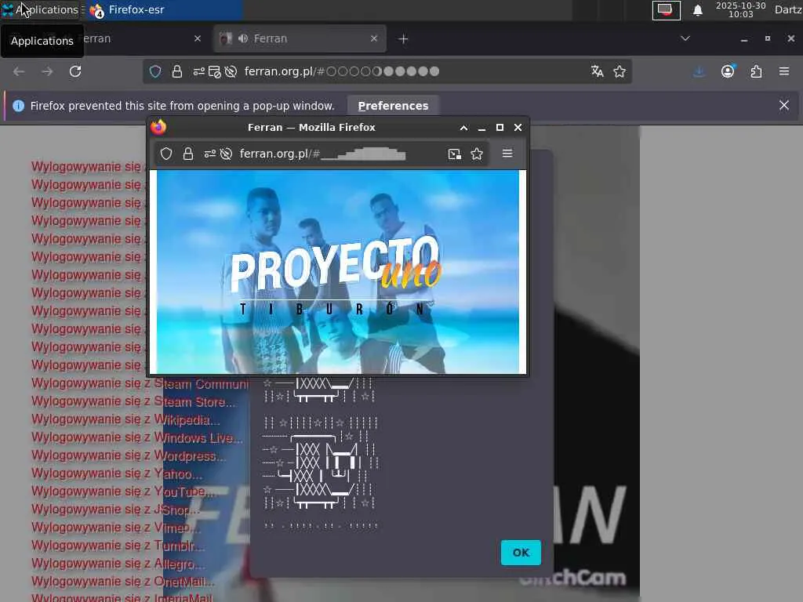Image resolution: width=803 pixels, height=602 pixels.
Task: Open tracking protection shield in main window
Action: coord(155,71)
